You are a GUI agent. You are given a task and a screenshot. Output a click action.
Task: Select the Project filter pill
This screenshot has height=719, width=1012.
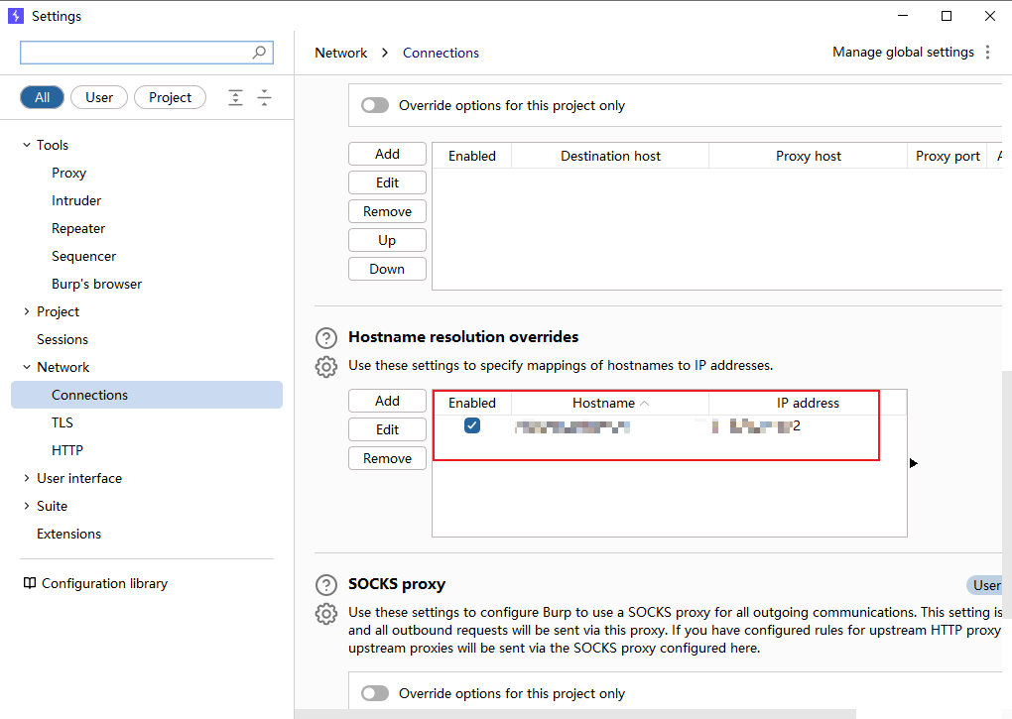tap(170, 97)
